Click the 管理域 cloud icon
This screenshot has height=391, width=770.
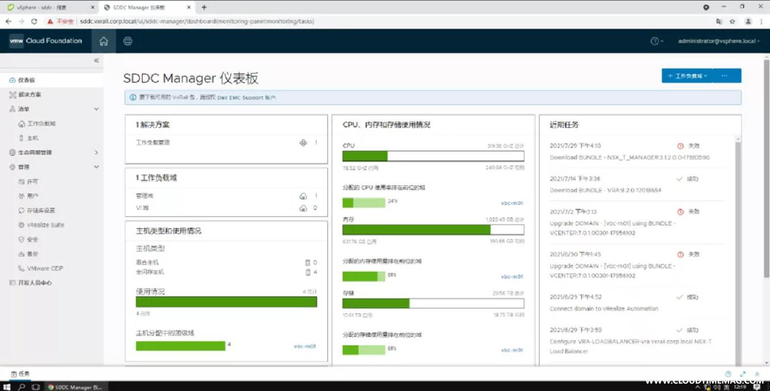303,196
